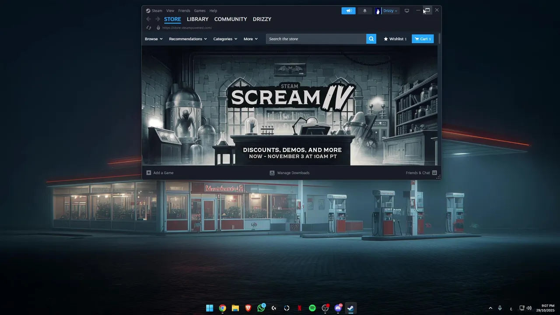This screenshot has width=560, height=315.
Task: Click Friends & Chat label
Action: [x=418, y=173]
